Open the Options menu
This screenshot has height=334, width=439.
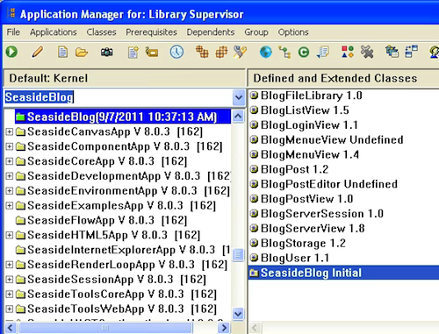[293, 32]
